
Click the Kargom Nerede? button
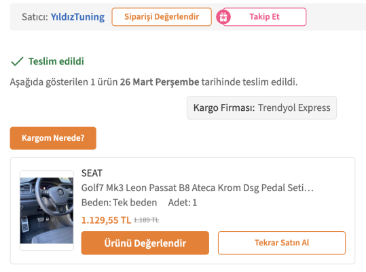53,138
